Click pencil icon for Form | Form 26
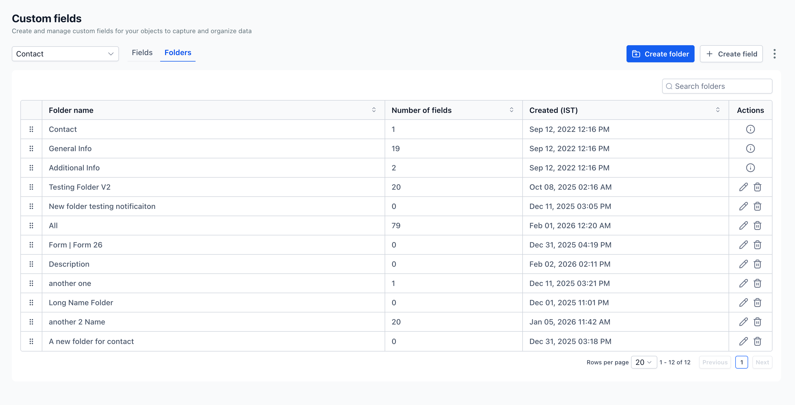This screenshot has height=405, width=795. [743, 245]
